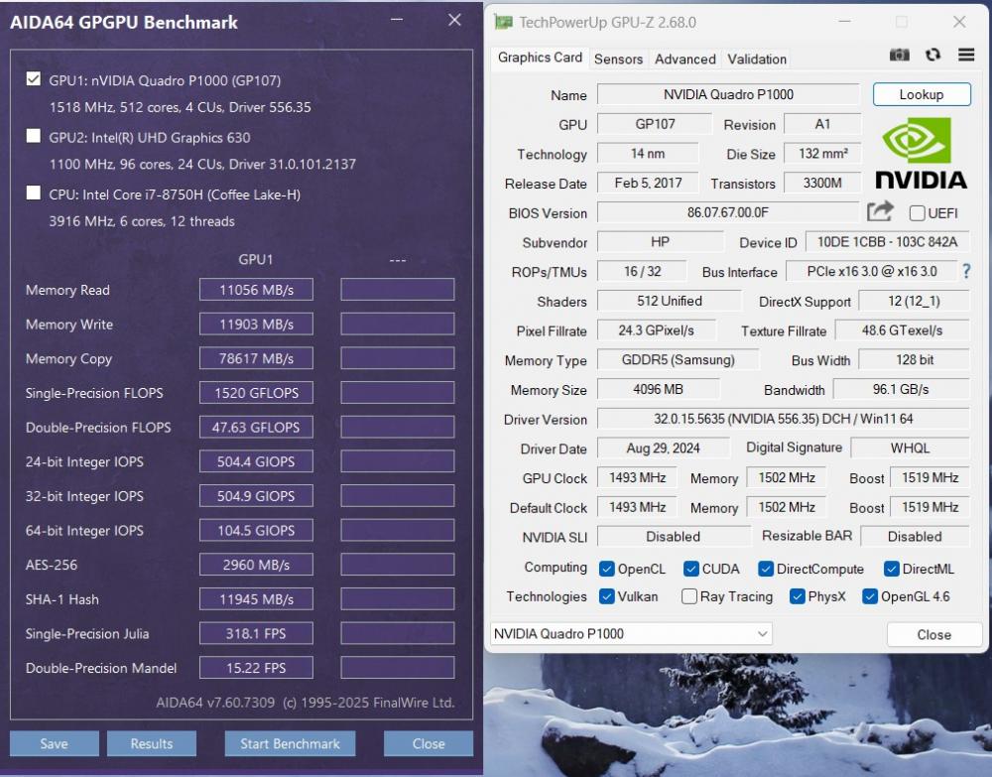Screen dimensions: 992x777
Task: Open the GPU-Z hamburger menu
Action: (x=966, y=56)
